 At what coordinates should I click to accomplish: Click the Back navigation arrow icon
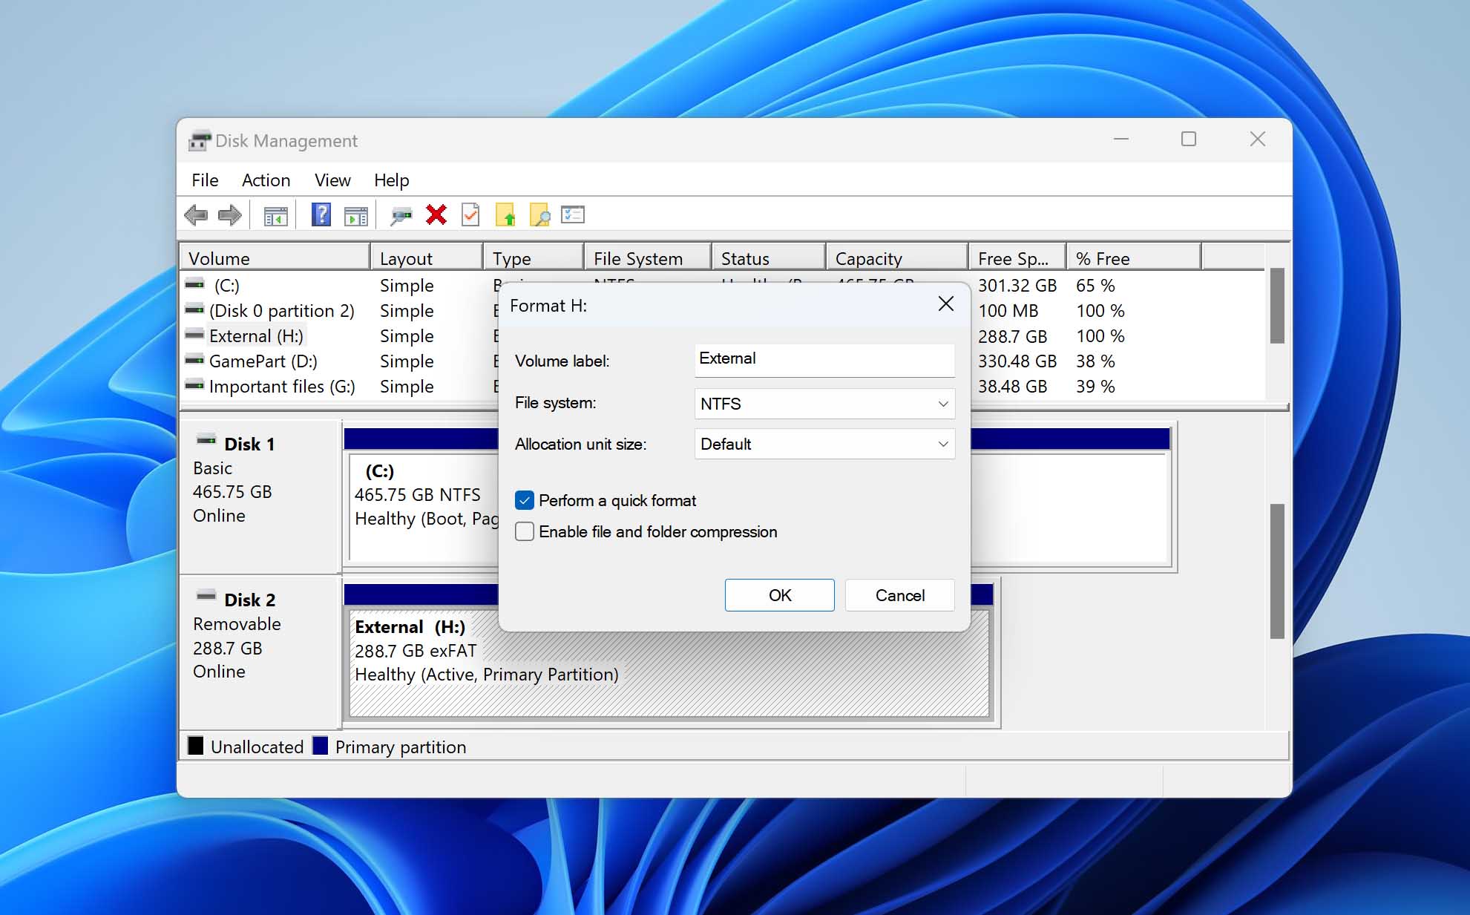197,216
